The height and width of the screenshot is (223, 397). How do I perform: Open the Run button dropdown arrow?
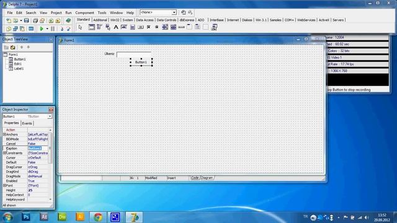(x=47, y=29)
